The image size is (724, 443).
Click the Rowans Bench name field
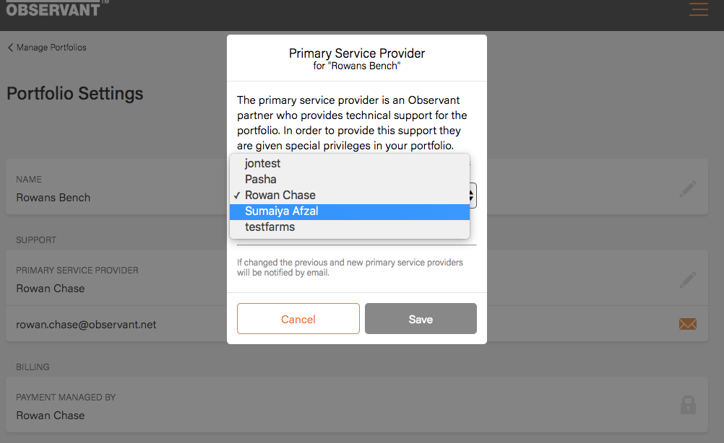(x=53, y=198)
